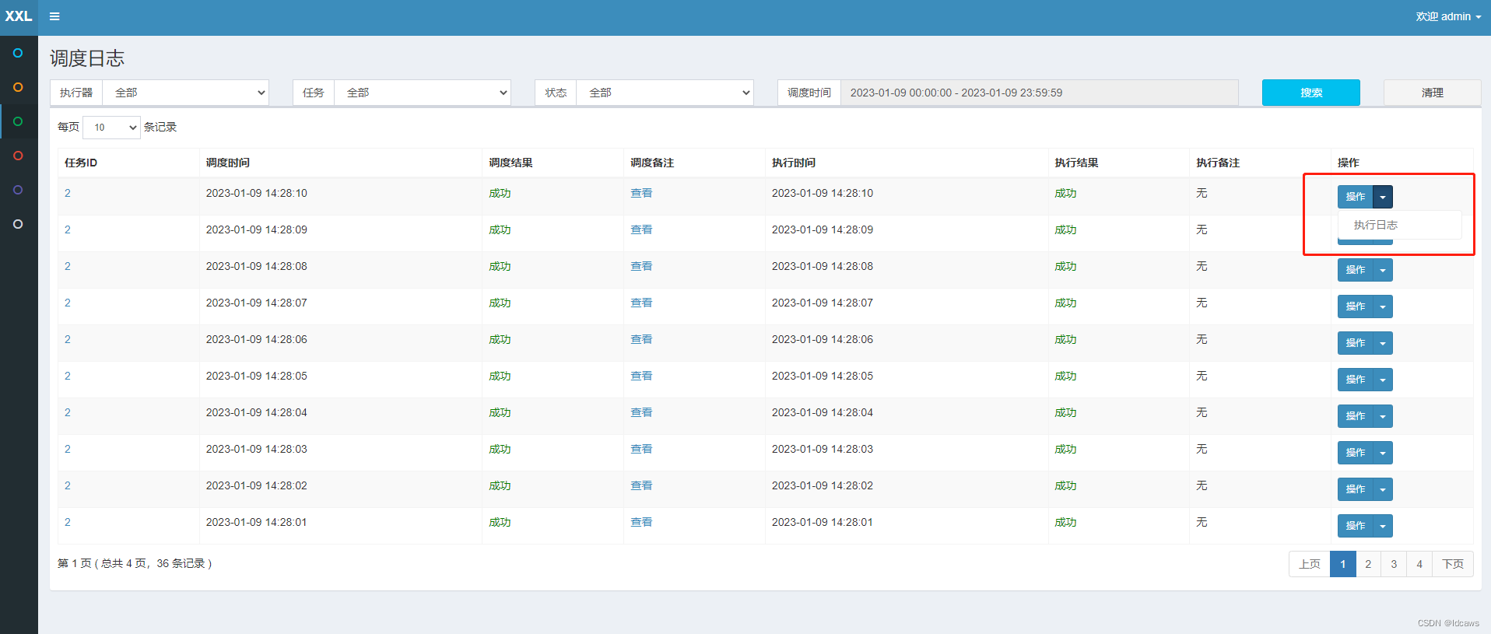Click 执行时间 2023-01-09 14:28:03 cell
The image size is (1491, 634).
(823, 449)
